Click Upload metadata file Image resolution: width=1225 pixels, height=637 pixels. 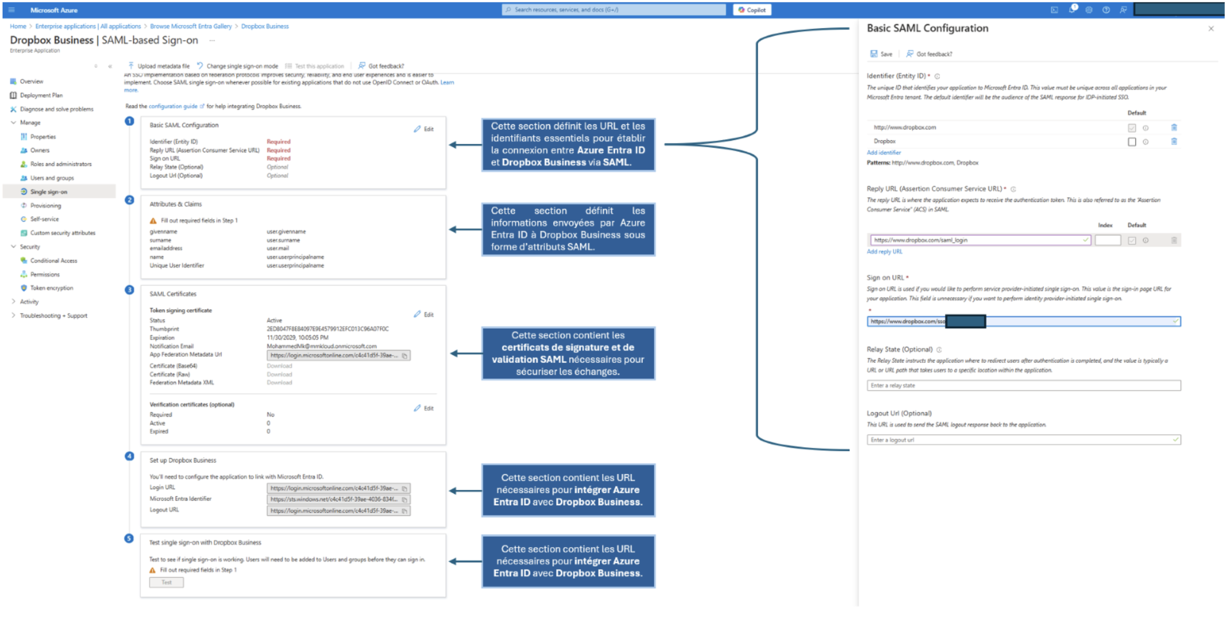tap(159, 66)
